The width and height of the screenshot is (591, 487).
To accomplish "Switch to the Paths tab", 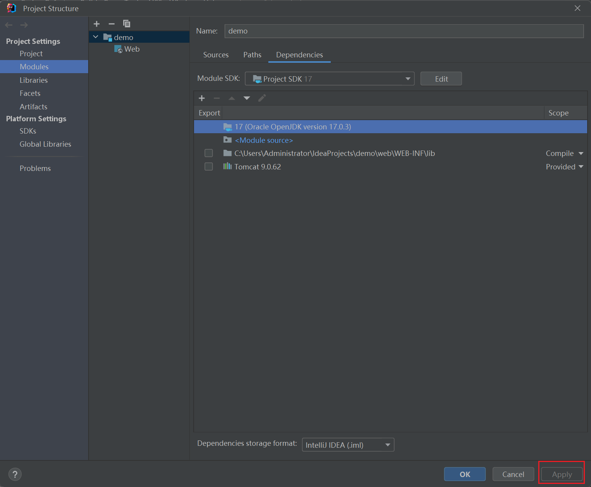I will [x=252, y=55].
